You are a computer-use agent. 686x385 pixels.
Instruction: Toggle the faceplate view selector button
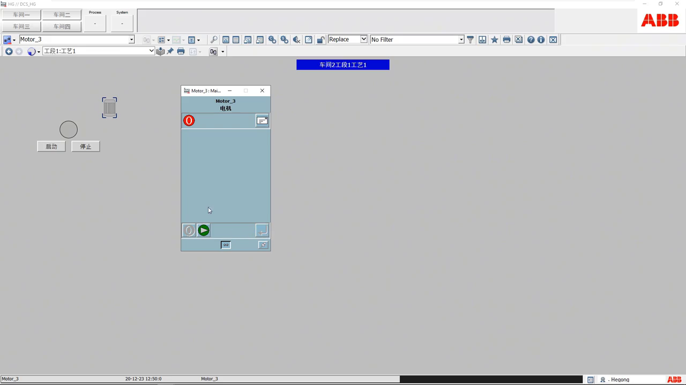tap(226, 245)
